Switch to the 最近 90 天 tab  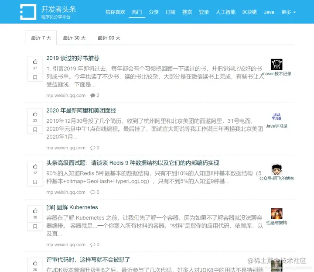(x=109, y=38)
